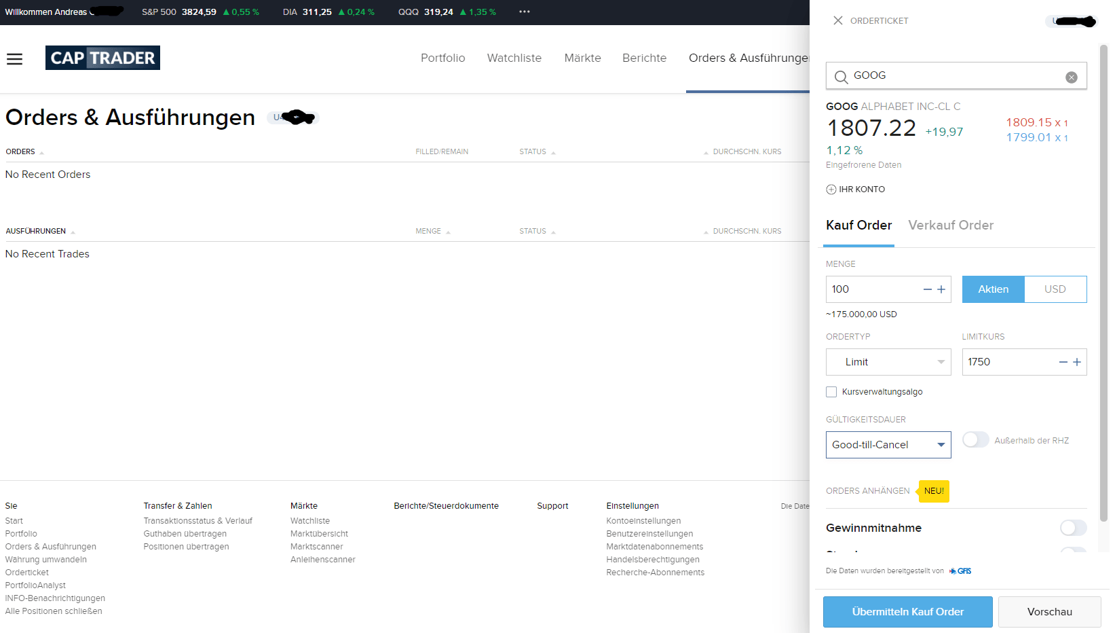Screen dimensions: 1115x633
Task: Sort executions by Durchschn. Kurs
Action: (x=742, y=231)
